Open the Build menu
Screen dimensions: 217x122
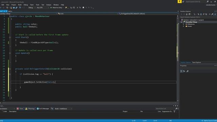coord(20,5)
